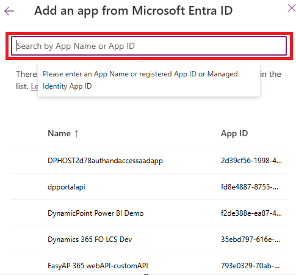This screenshot has width=296, height=275.
Task: Go back using the left arrow icon
Action: coord(9,11)
